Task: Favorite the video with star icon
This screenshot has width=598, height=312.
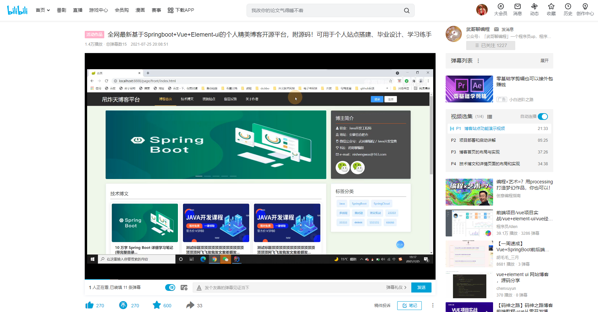Action: [157, 305]
